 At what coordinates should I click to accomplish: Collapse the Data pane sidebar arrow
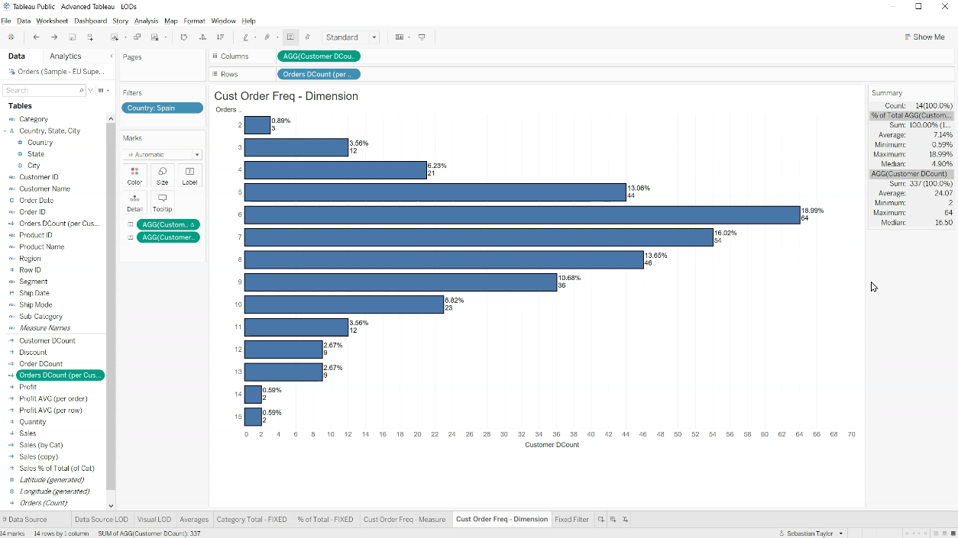pyautogui.click(x=112, y=56)
